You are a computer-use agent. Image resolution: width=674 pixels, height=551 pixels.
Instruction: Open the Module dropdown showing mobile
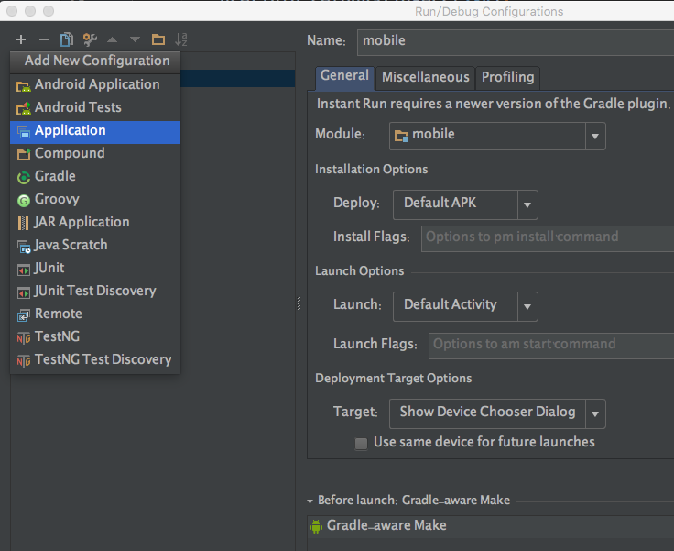coord(596,136)
